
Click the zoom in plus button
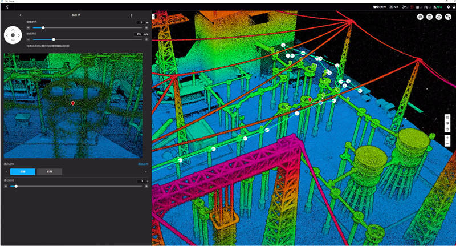pyautogui.click(x=447, y=138)
